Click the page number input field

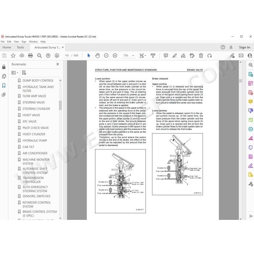point(66,56)
